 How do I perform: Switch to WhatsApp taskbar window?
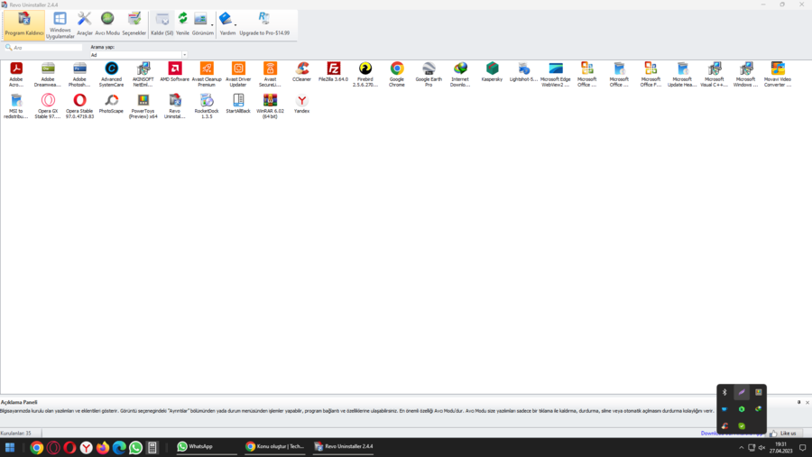[206, 447]
